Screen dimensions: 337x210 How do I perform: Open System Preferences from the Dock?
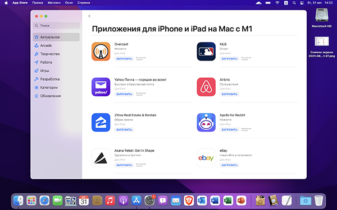[149, 201]
